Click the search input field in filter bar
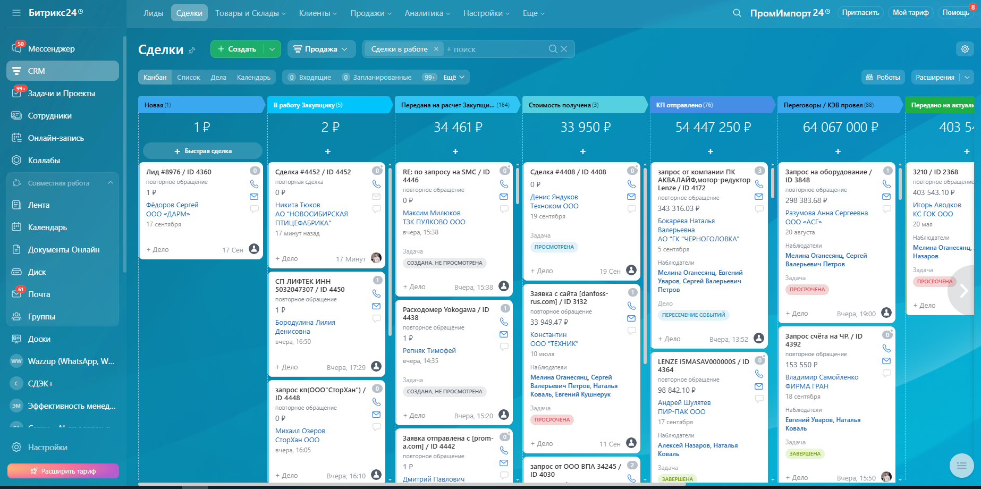The width and height of the screenshot is (981, 489). tap(494, 49)
